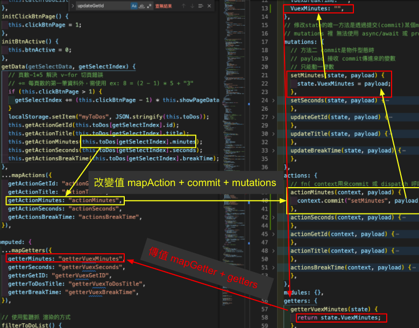Screen dimensions: 419x328
Task: Click 'this.getActionSeconds(' call line
Action: click(105, 150)
